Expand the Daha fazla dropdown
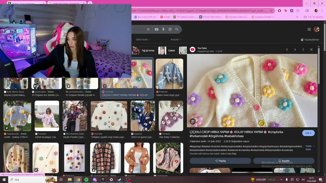Image resolution: width=326 pixels, height=183 pixels. [x=143, y=39]
